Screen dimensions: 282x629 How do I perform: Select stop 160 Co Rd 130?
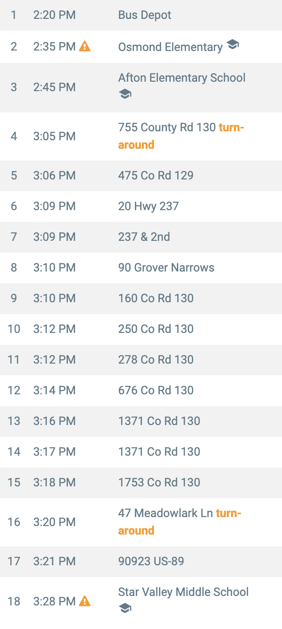141,298
